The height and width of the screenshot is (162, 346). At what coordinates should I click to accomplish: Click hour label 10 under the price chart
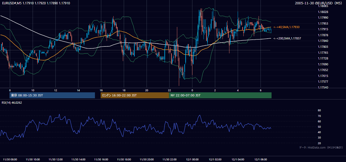(32, 90)
